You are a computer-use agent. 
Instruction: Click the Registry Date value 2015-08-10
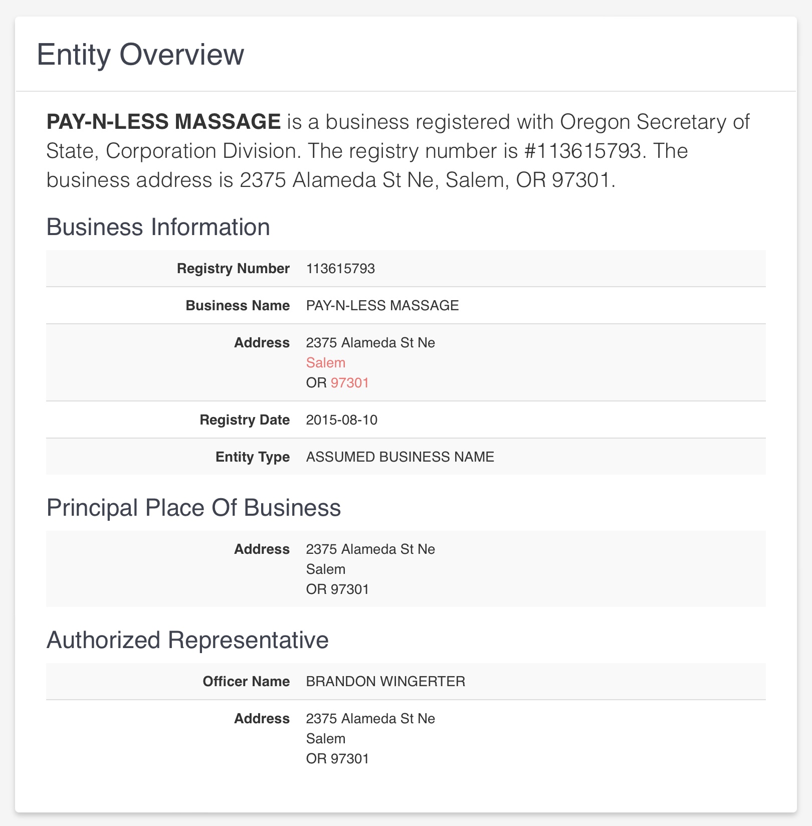342,420
